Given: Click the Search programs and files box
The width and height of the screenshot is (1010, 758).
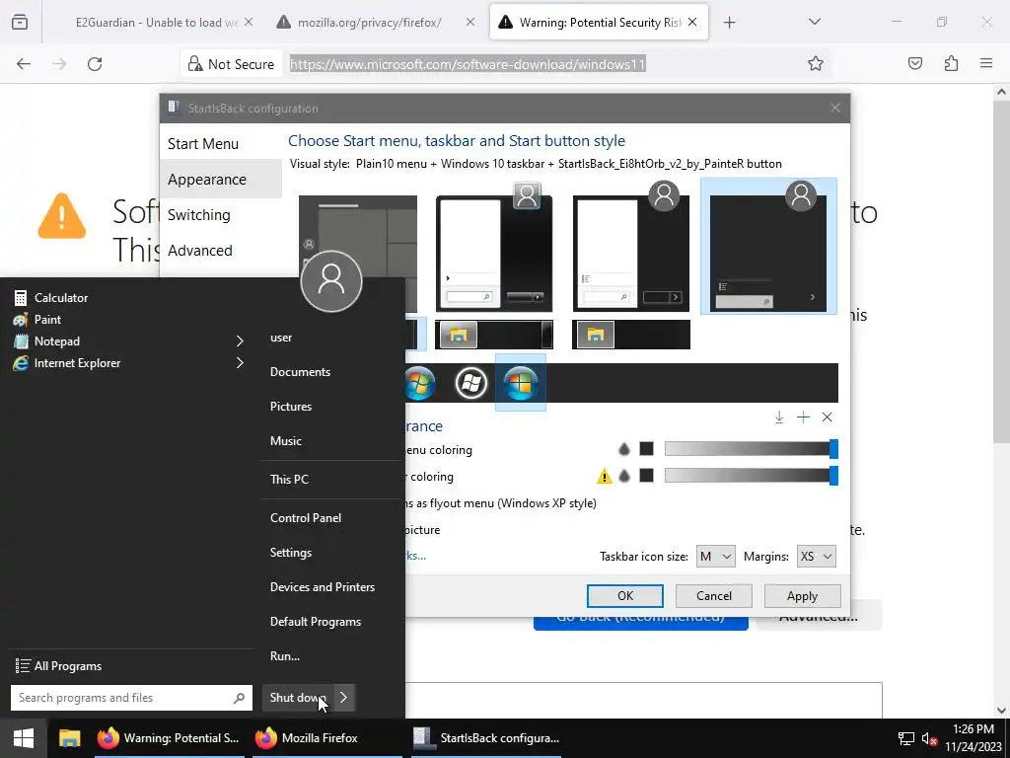Looking at the screenshot, I should (129, 698).
